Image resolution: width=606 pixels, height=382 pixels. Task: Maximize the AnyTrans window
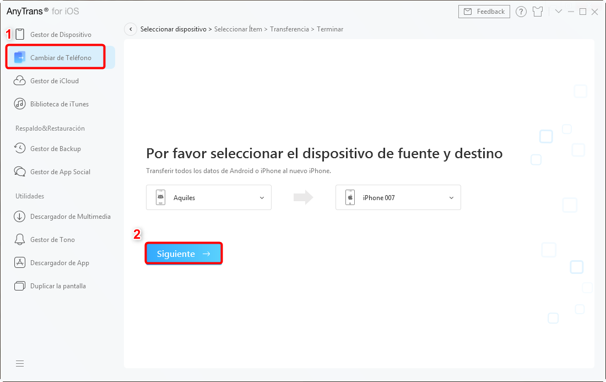583,12
